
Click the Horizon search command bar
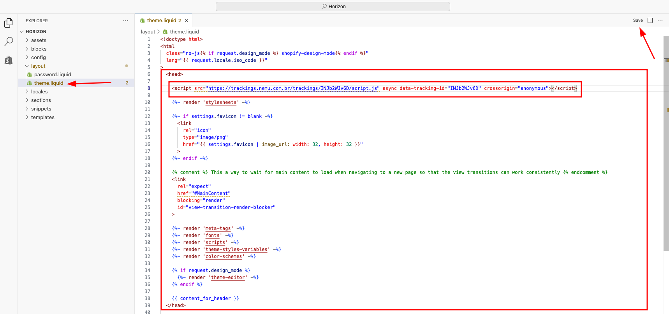click(333, 7)
